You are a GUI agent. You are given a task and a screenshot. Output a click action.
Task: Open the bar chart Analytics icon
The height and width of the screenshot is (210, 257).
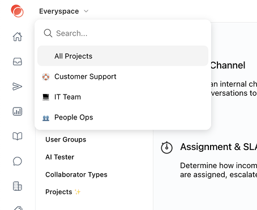18,112
